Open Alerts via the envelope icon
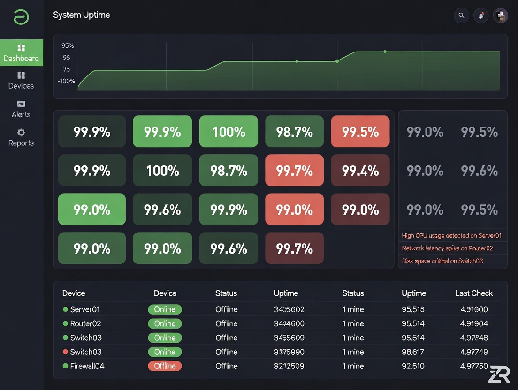518x390 pixels. (x=21, y=104)
